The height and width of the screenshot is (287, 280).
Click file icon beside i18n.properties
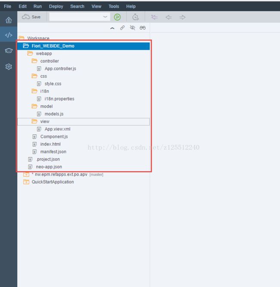[x=39, y=99]
